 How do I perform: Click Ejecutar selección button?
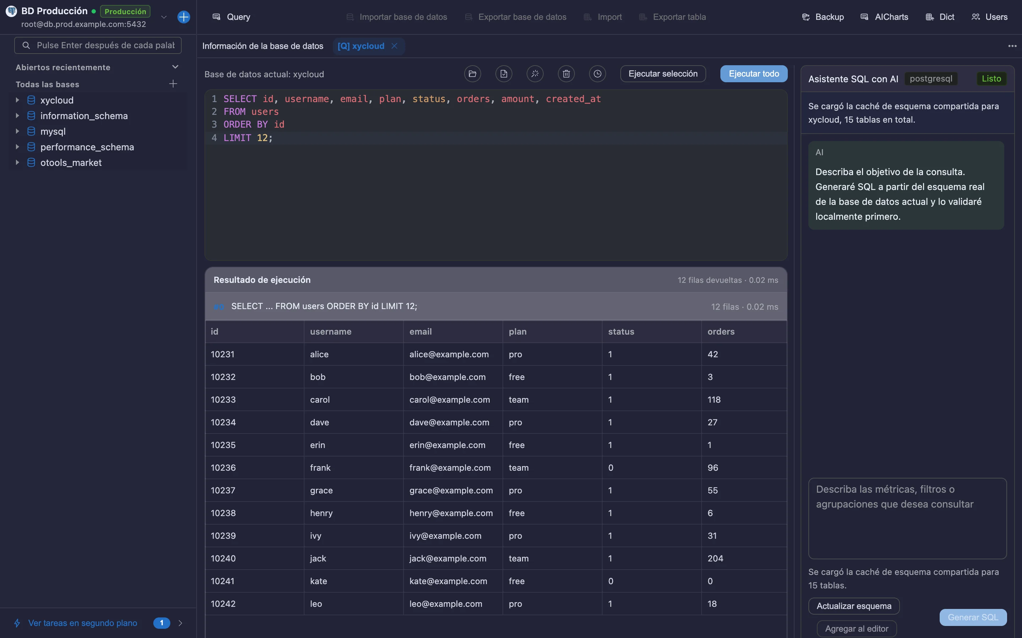(663, 74)
